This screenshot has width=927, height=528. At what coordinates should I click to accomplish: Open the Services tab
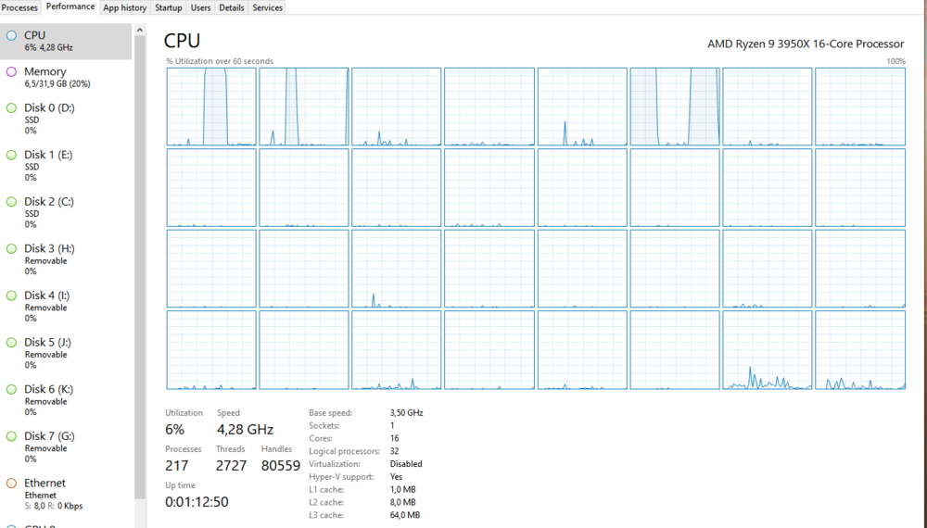[x=267, y=7]
